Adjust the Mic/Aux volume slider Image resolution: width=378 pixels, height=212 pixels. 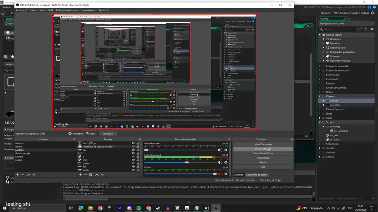point(181,174)
